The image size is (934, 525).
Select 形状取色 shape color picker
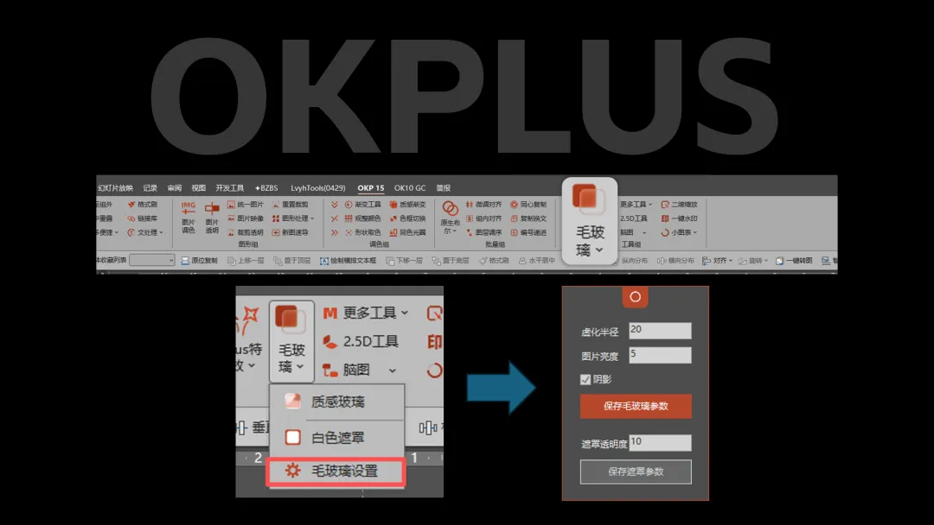pos(362,232)
